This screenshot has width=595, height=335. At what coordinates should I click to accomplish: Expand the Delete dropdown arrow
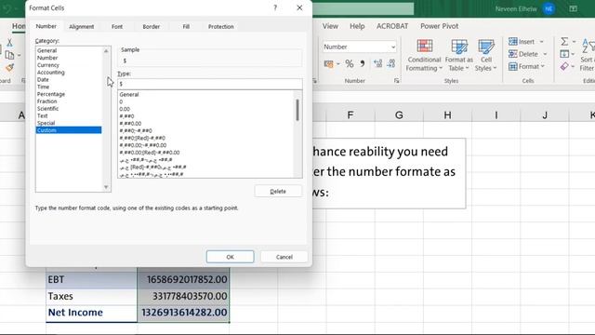pyautogui.click(x=545, y=54)
